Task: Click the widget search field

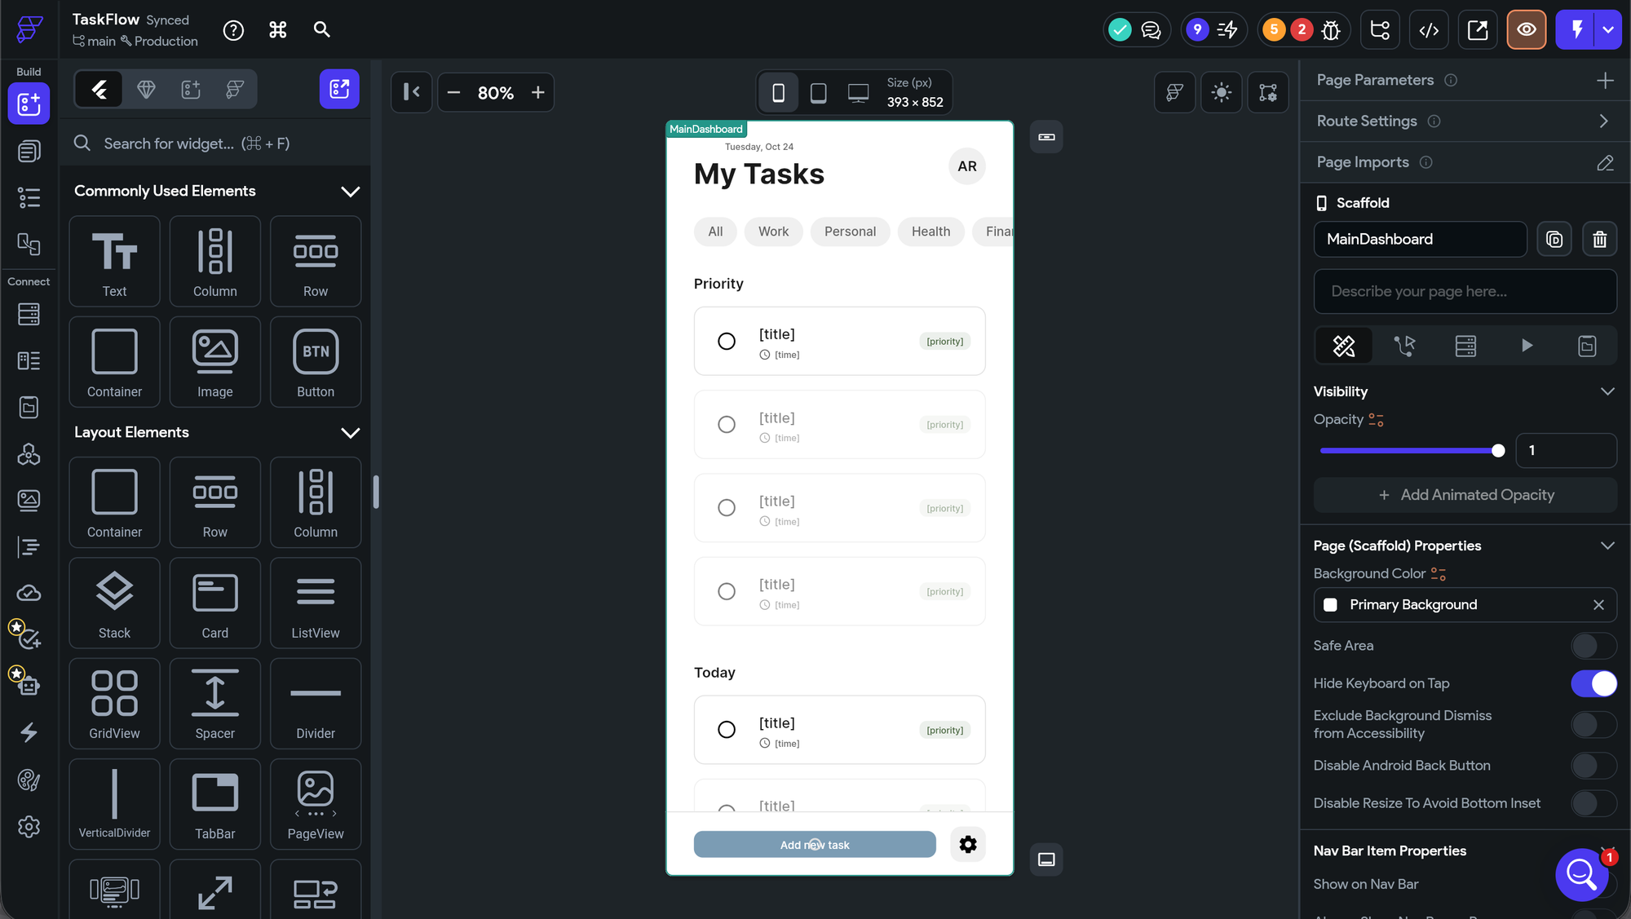Action: tap(215, 144)
